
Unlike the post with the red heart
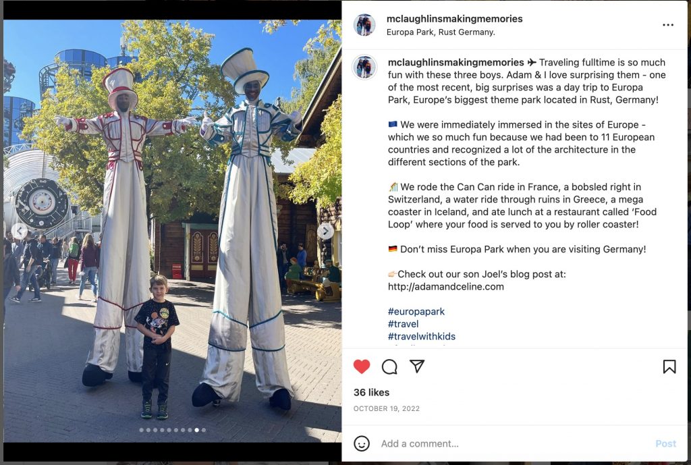(362, 366)
